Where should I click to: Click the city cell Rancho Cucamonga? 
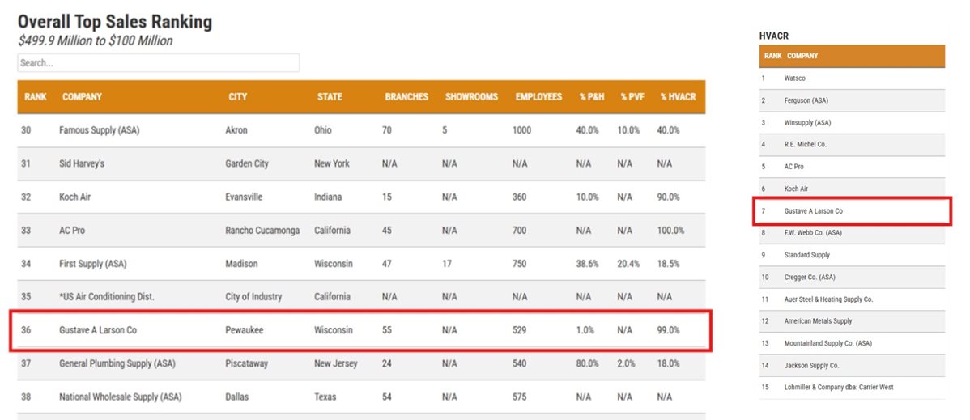tap(262, 230)
